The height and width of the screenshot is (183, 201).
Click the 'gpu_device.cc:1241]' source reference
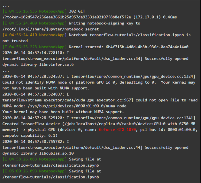(x=173, y=118)
